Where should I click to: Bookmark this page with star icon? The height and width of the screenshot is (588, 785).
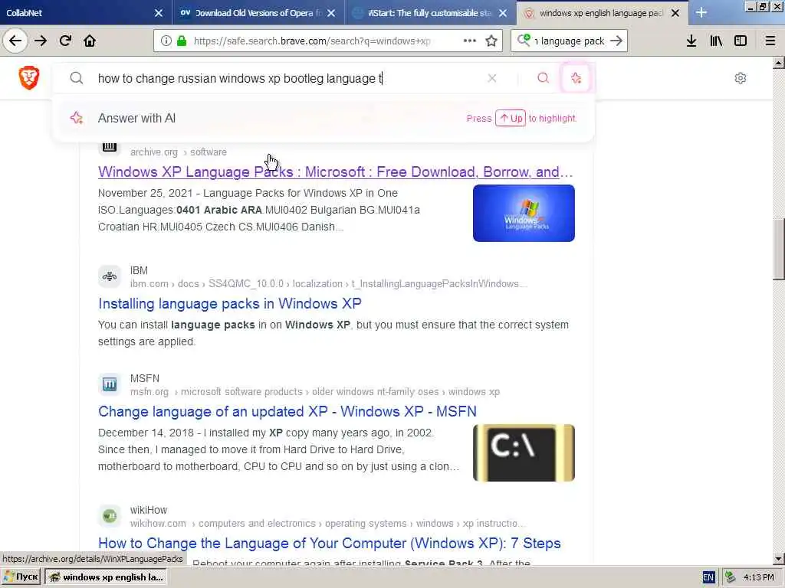pos(491,41)
